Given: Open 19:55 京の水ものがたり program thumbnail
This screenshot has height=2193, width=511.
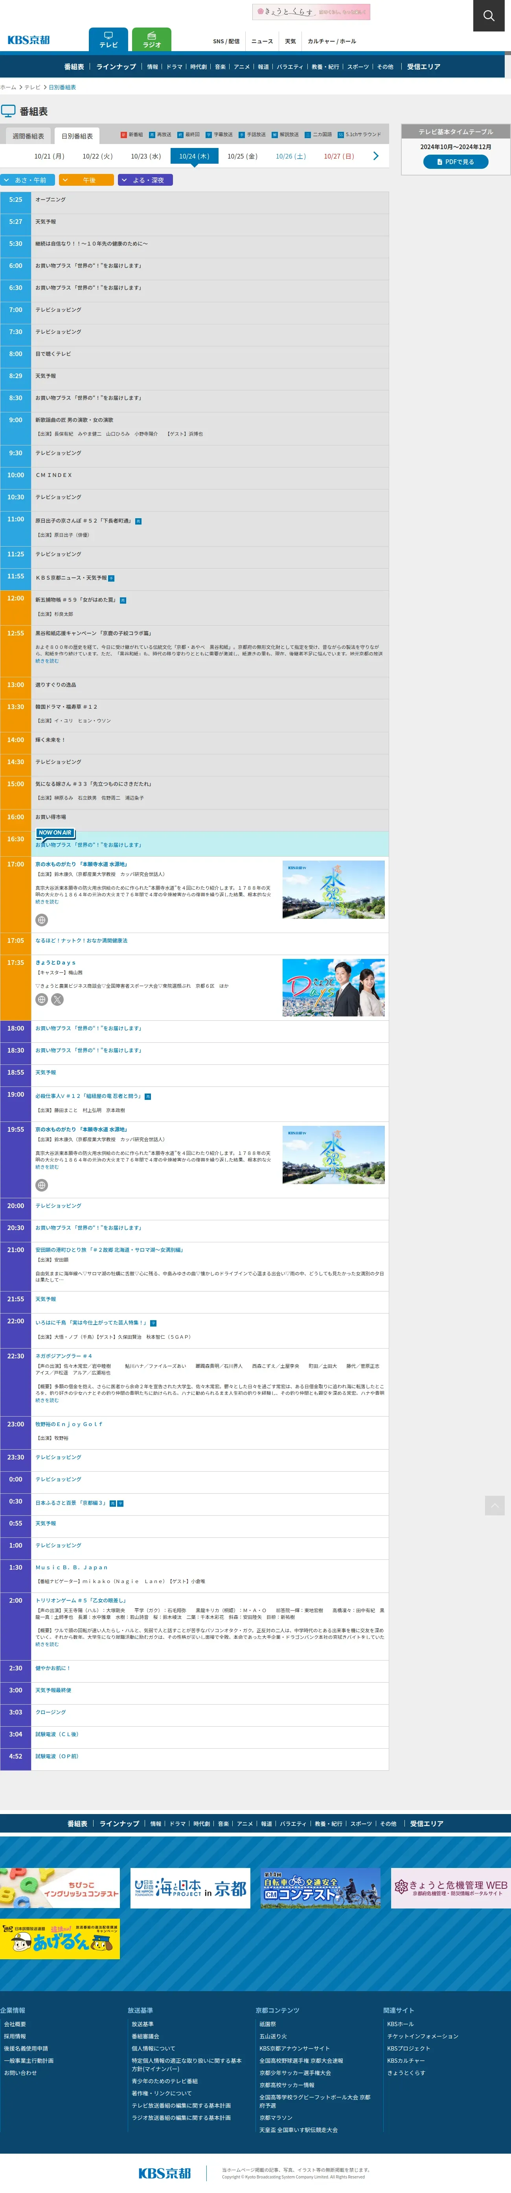Looking at the screenshot, I should point(333,1155).
